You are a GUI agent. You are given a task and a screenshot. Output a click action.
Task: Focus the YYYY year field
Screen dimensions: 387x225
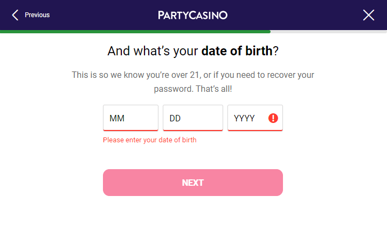(x=255, y=118)
